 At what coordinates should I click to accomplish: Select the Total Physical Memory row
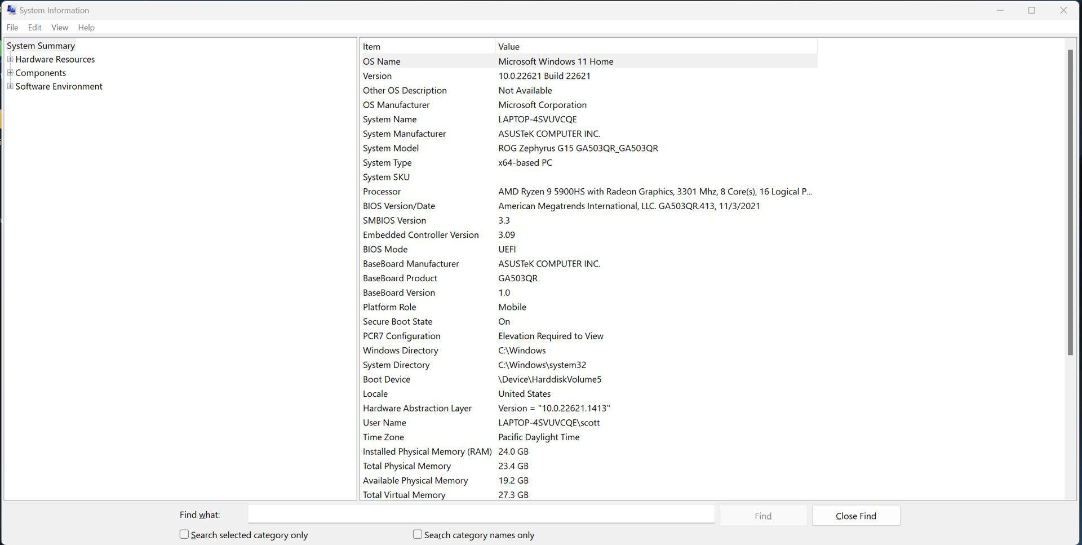588,466
